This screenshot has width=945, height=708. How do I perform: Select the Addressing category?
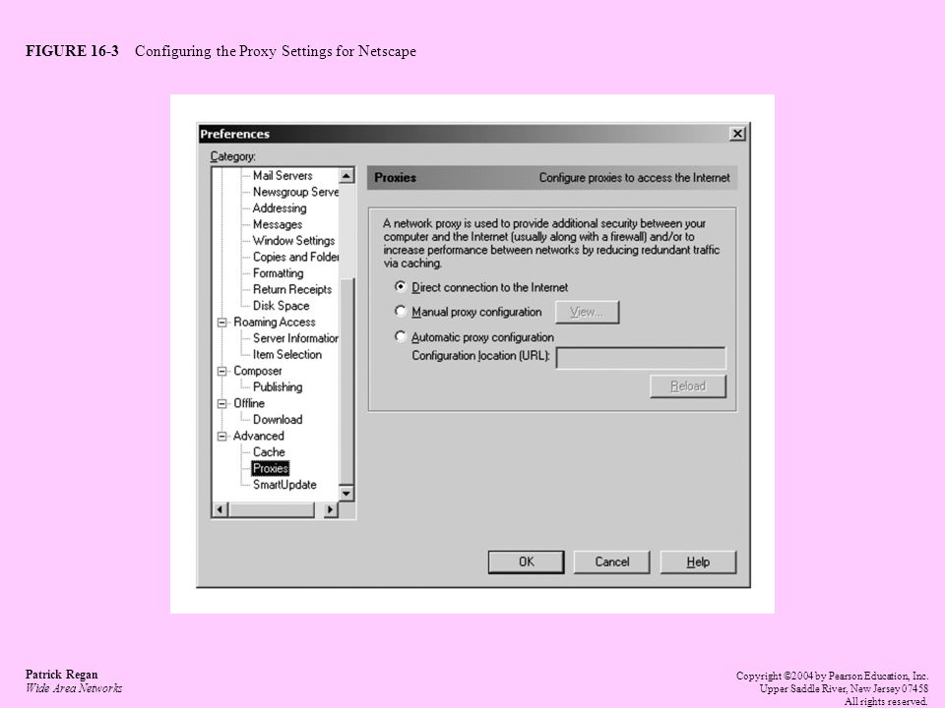(279, 207)
